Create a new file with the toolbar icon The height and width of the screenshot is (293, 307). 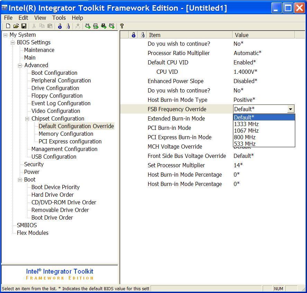[x=8, y=26]
